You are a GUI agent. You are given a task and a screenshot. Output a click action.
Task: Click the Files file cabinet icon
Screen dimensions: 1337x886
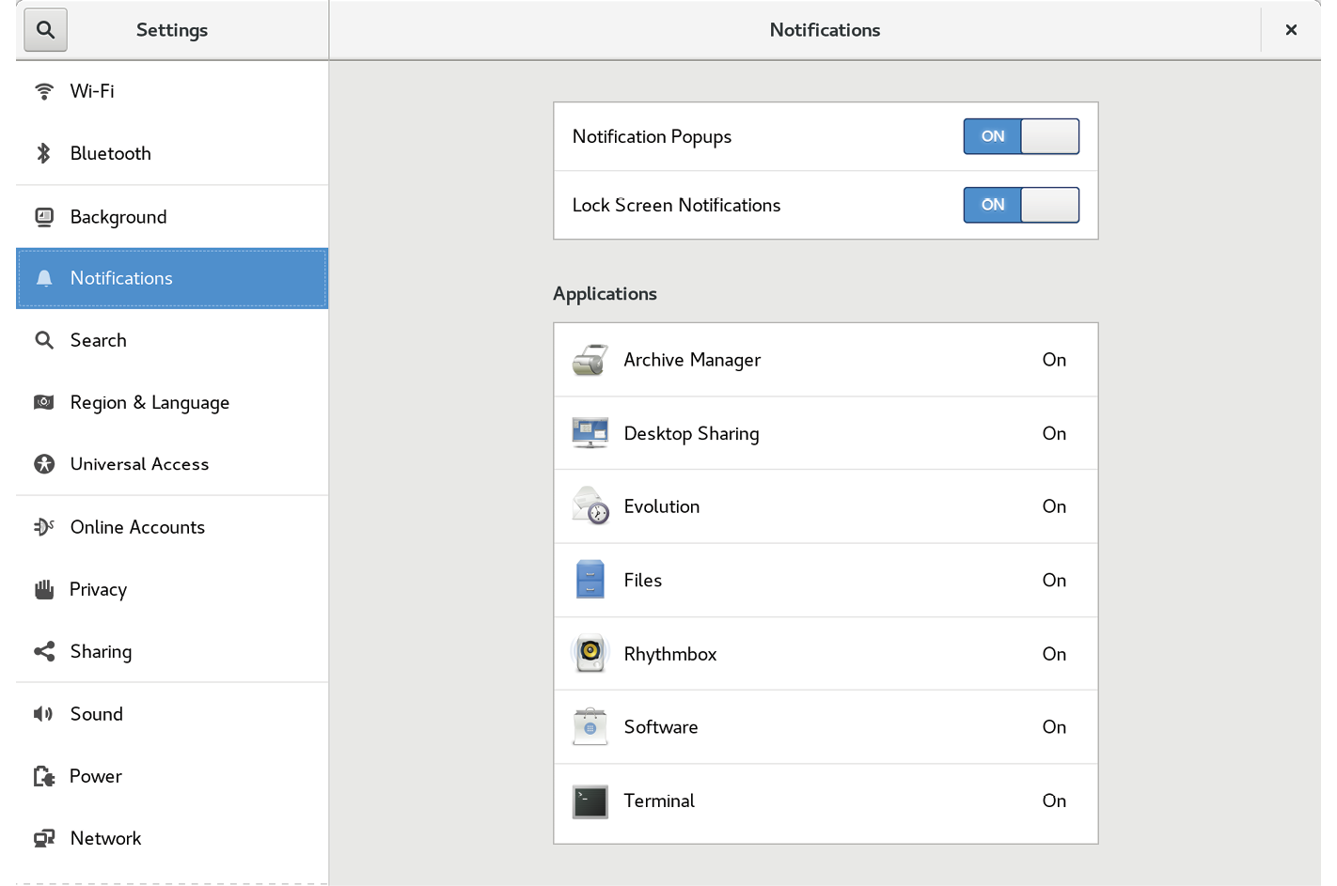pos(590,580)
